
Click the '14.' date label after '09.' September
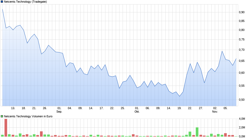pyautogui.click(x=91, y=108)
